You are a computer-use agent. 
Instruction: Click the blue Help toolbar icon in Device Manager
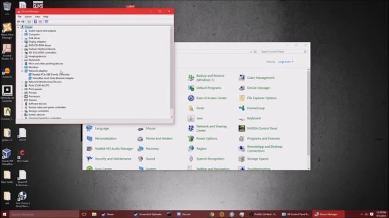(35, 22)
